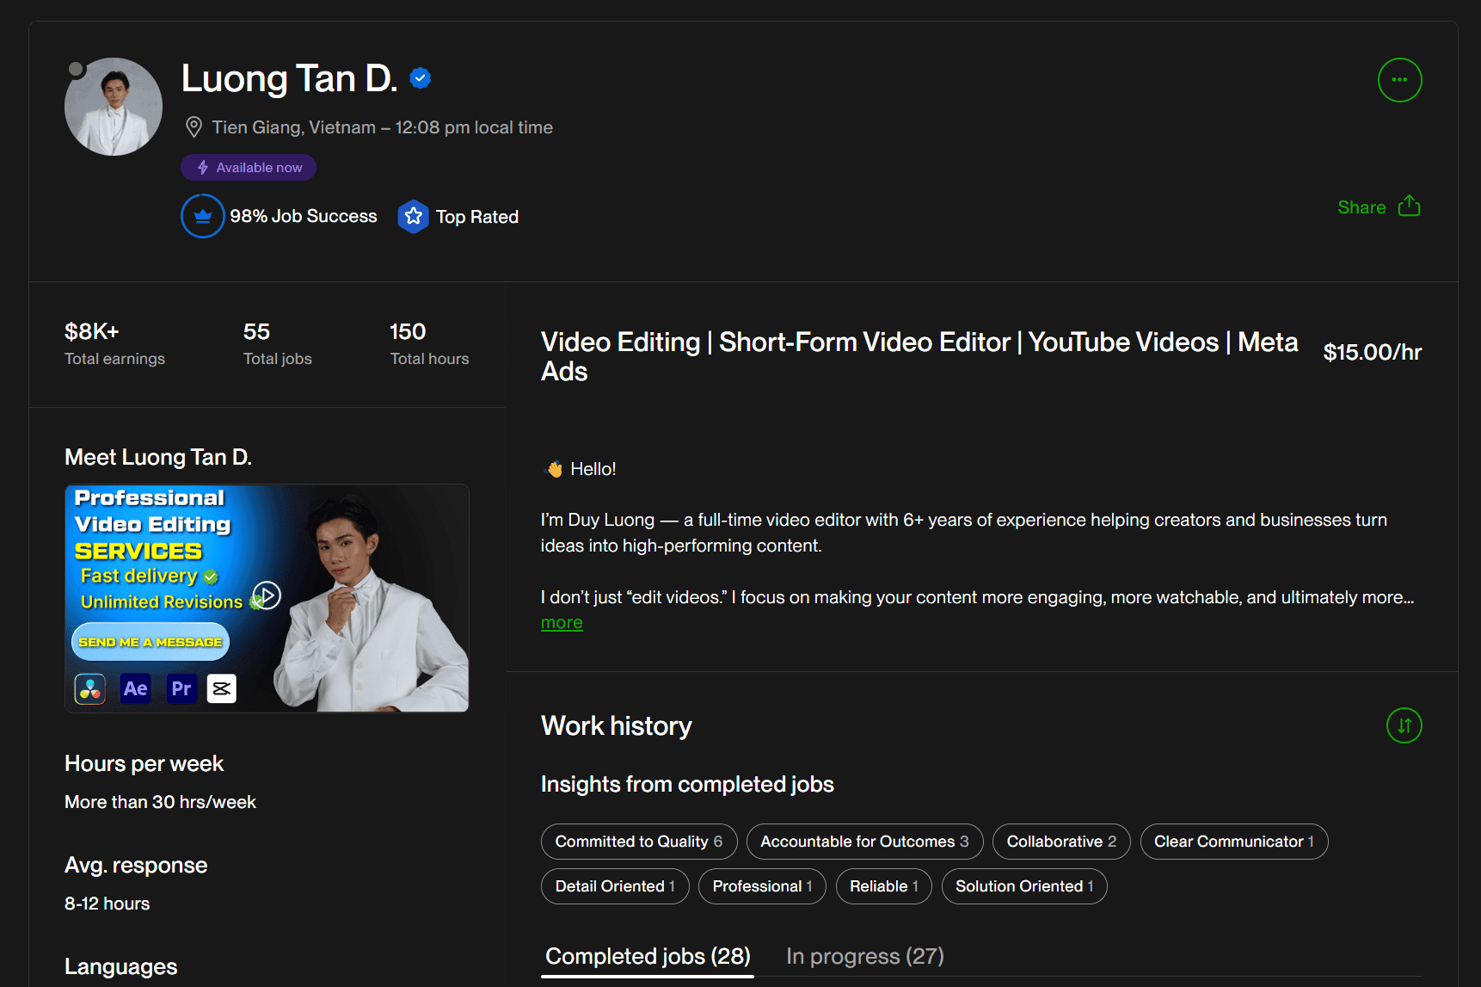Click the Share link text
Screen dimensions: 1481x987
1361,207
